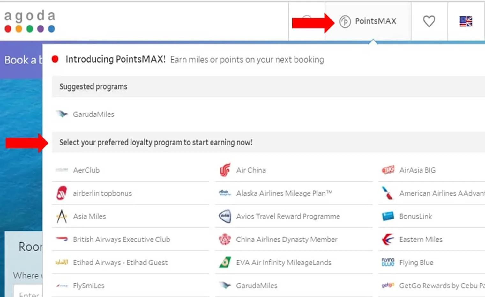Click the airberlin topbonus logo icon
Viewport: 485px width, 297px height.
(x=62, y=193)
